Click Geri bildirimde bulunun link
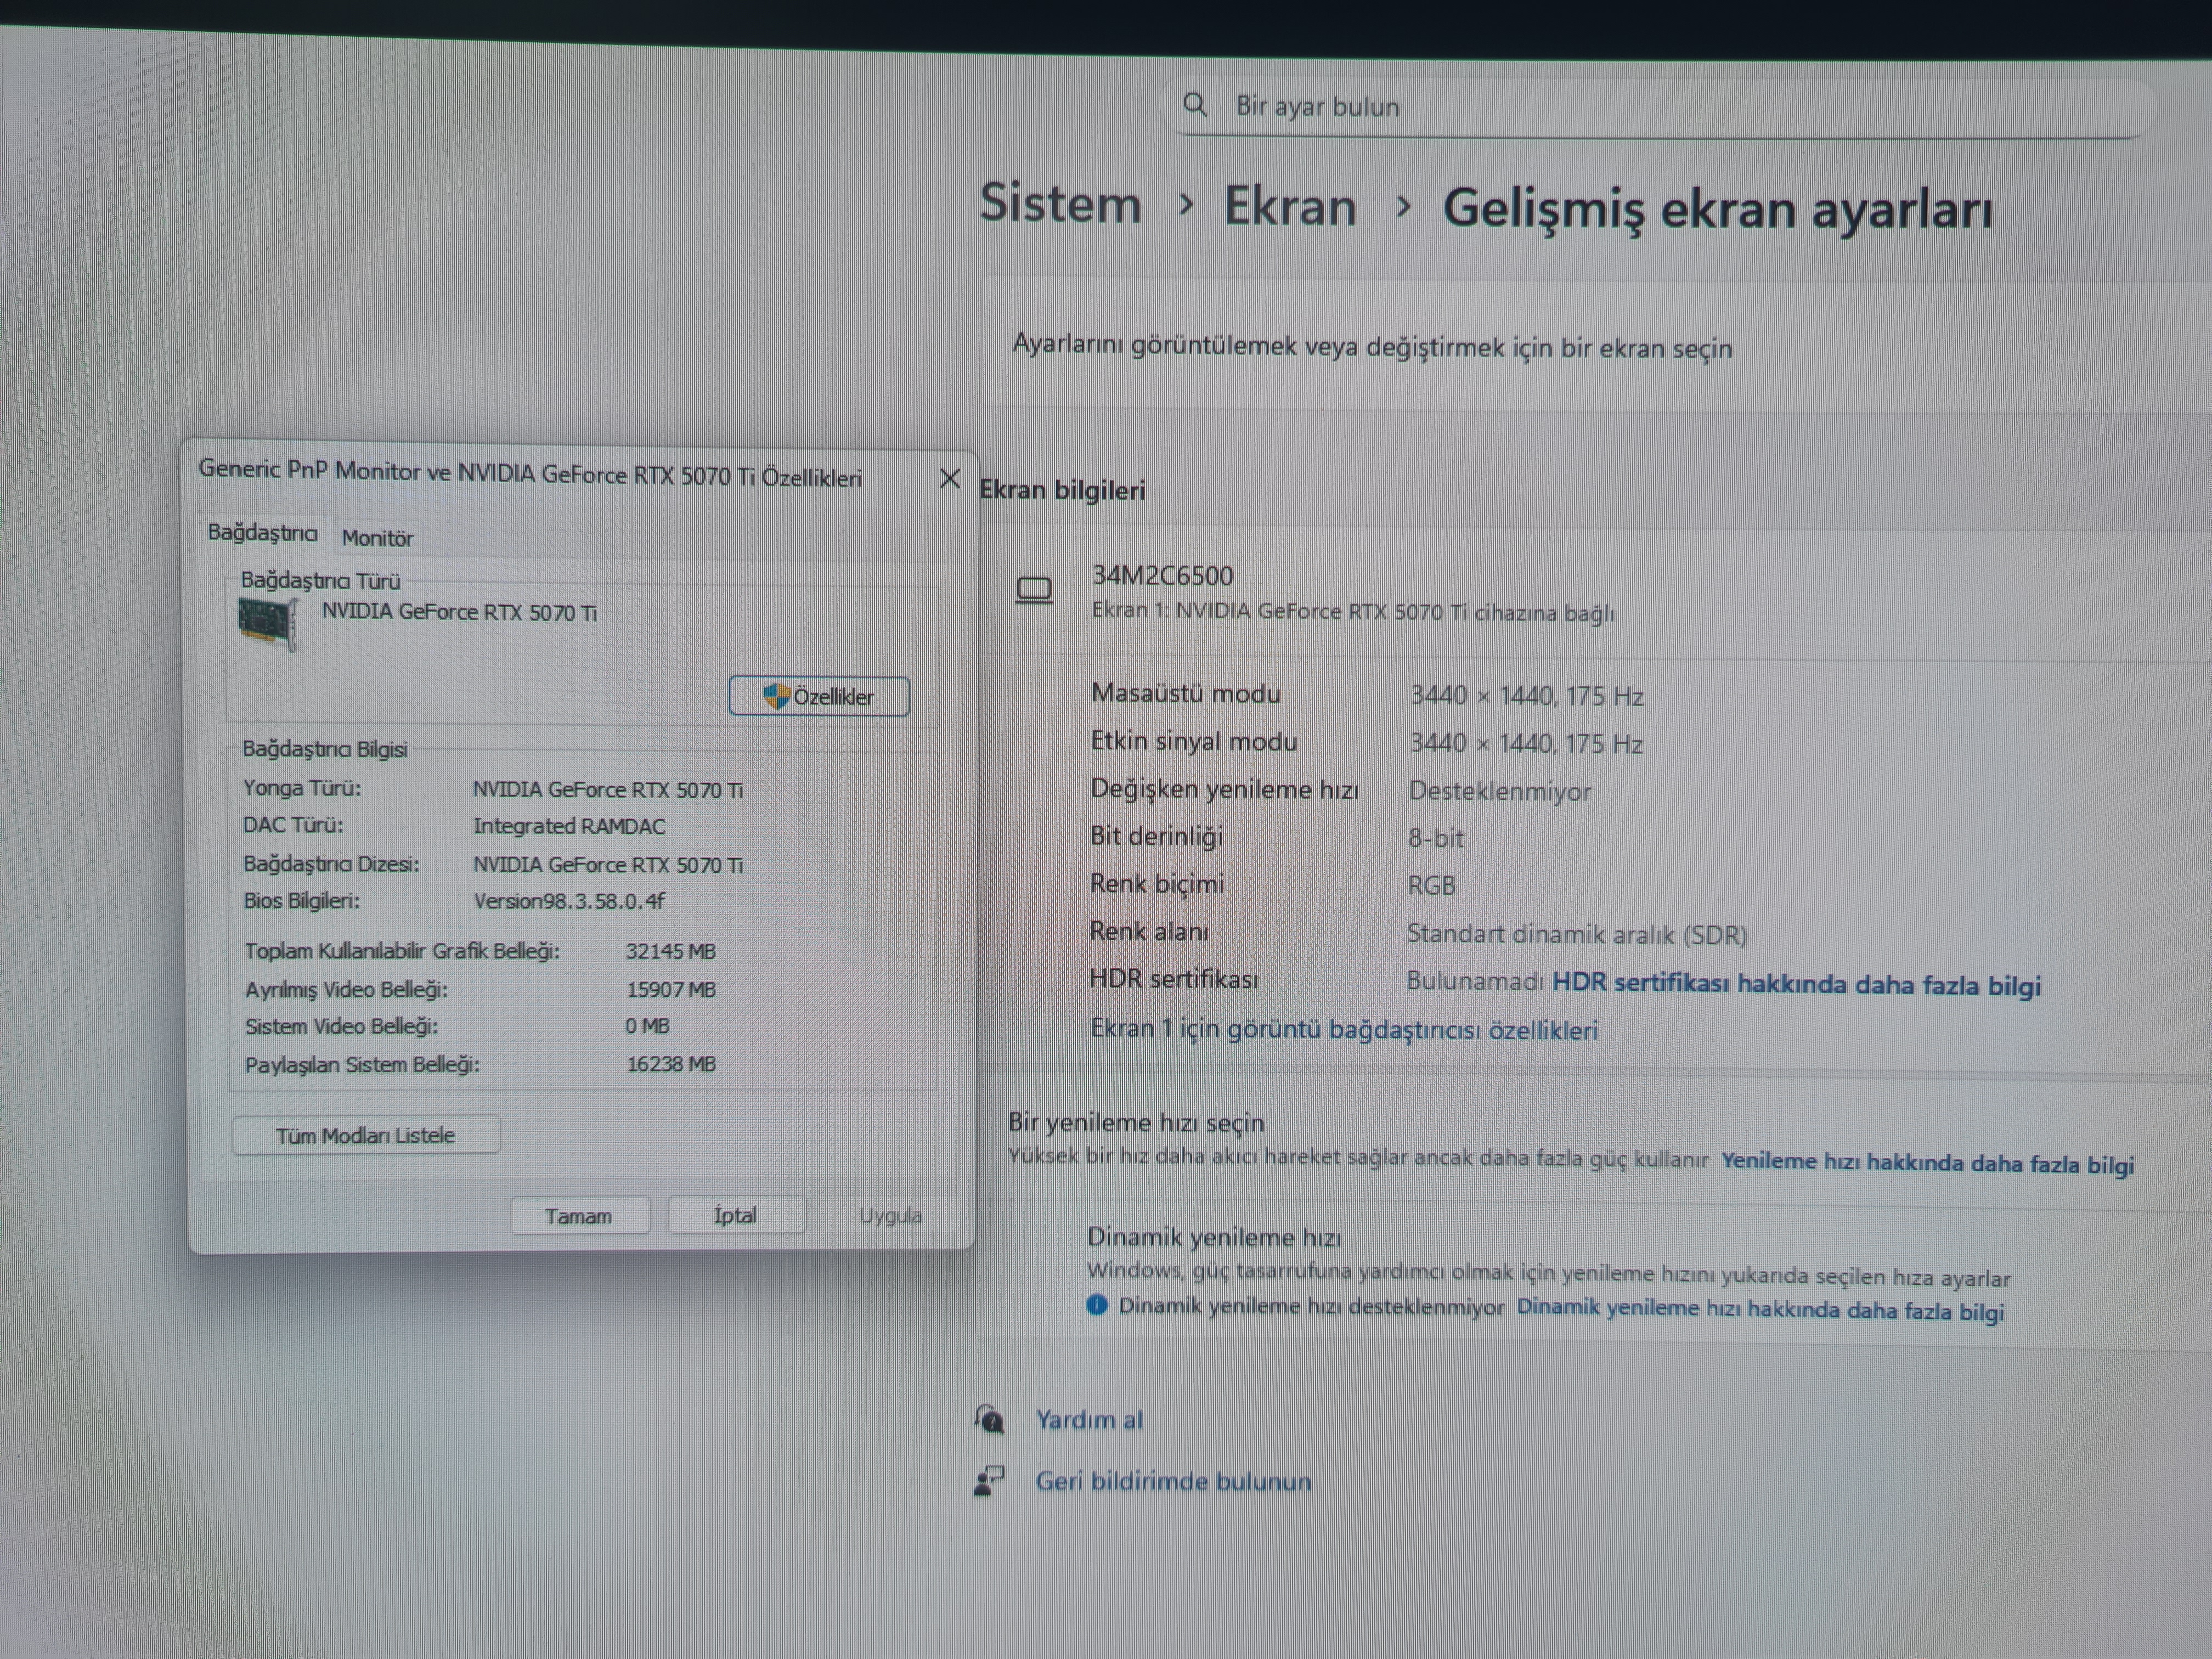Viewport: 2212px width, 1659px height. coord(1173,1481)
